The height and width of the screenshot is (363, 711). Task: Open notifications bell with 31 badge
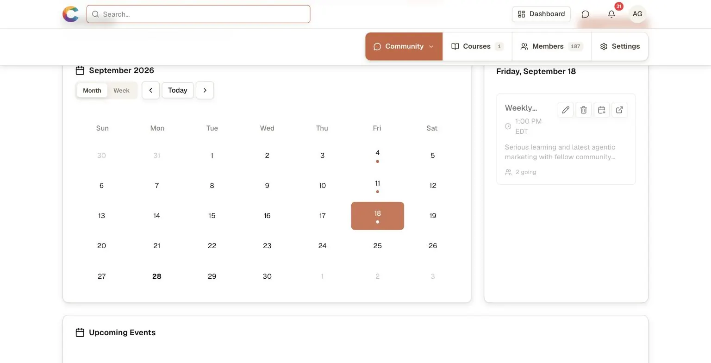(x=611, y=14)
